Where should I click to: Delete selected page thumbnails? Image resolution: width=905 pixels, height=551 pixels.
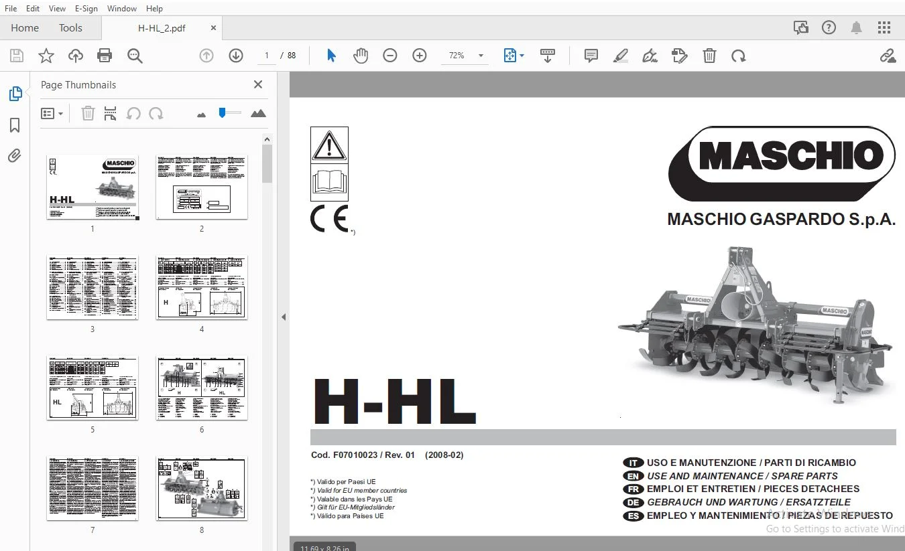pos(88,114)
